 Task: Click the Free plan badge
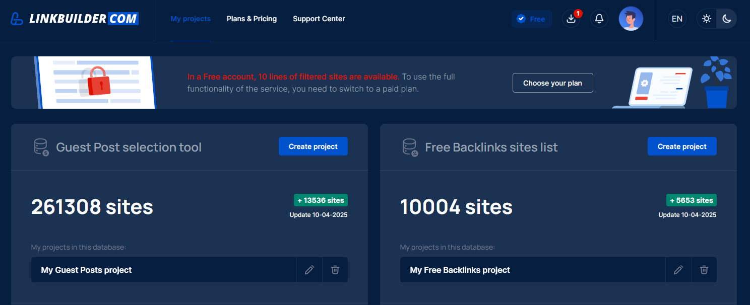click(531, 19)
